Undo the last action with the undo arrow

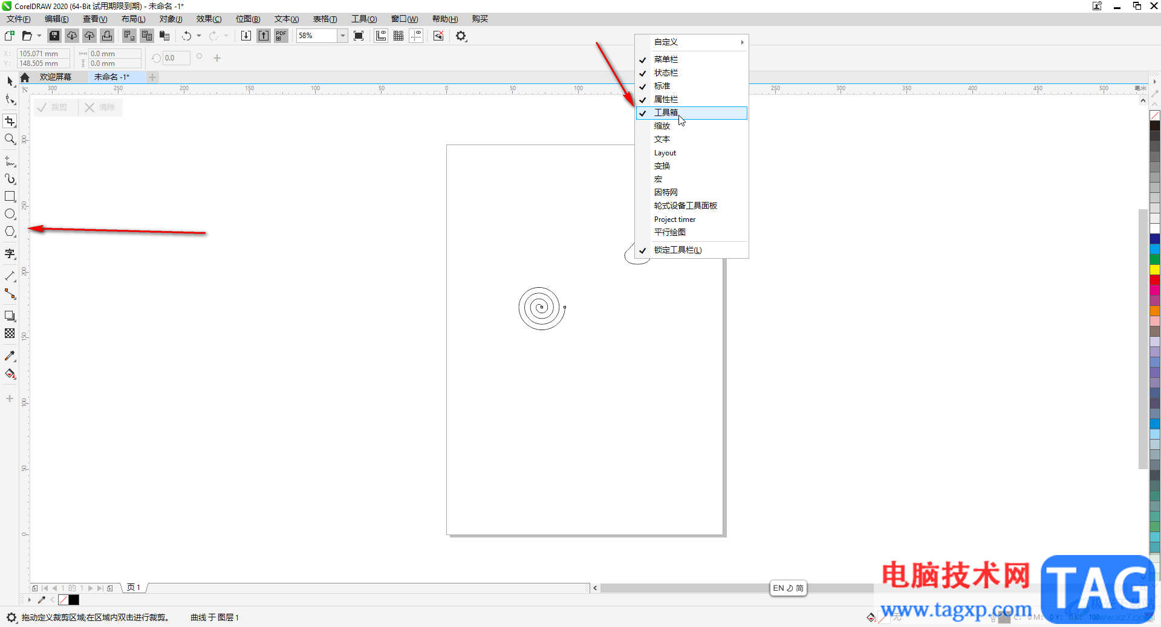pyautogui.click(x=187, y=36)
